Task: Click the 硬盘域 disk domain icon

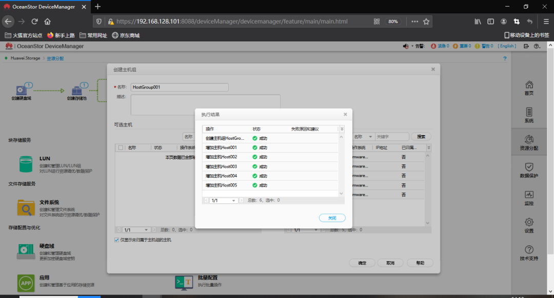Action: [x=26, y=251]
